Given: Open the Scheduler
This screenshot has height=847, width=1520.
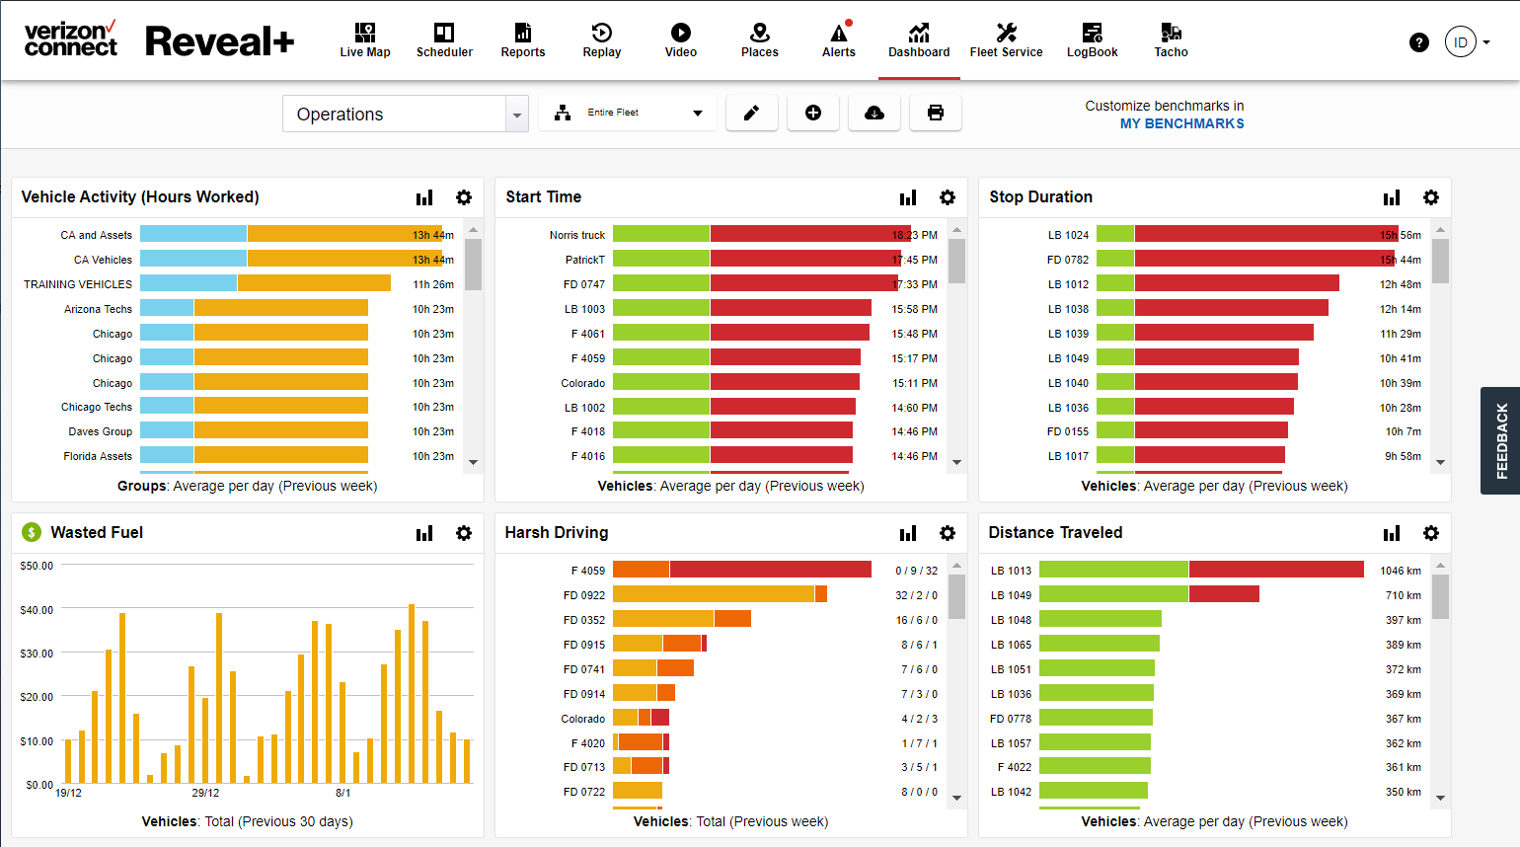Looking at the screenshot, I should click(x=444, y=39).
